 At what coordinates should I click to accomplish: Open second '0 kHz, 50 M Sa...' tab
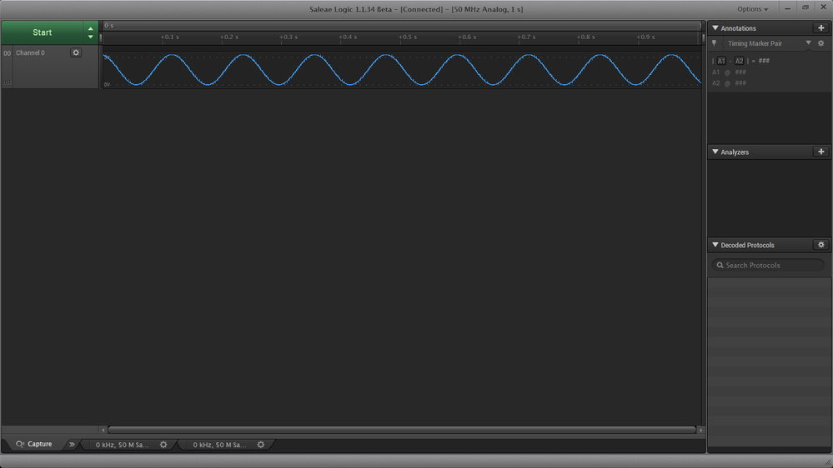click(x=218, y=445)
